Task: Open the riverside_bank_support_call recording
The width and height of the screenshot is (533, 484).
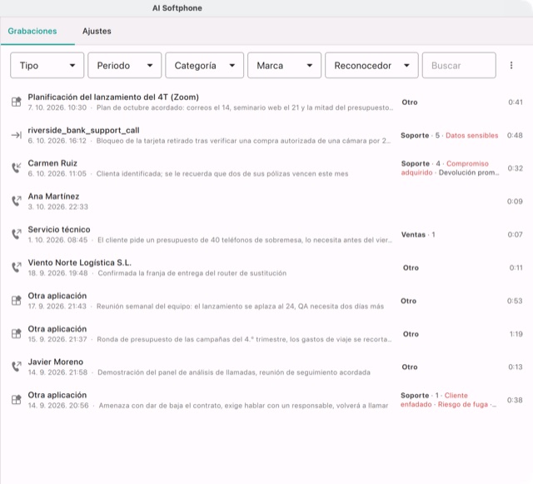Action: point(83,130)
